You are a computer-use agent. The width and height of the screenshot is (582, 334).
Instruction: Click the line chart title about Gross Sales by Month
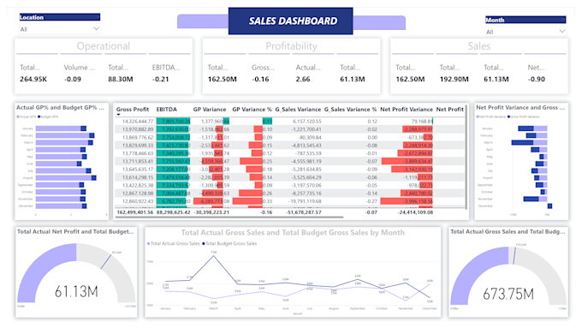click(293, 233)
